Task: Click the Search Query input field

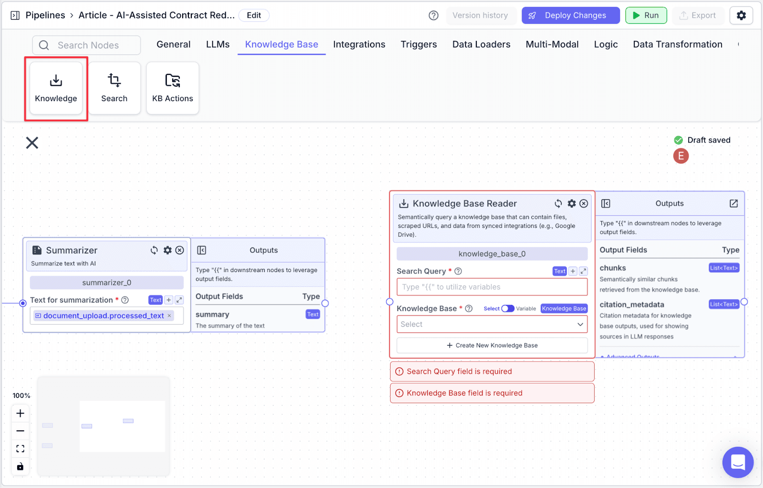Action: (x=492, y=287)
